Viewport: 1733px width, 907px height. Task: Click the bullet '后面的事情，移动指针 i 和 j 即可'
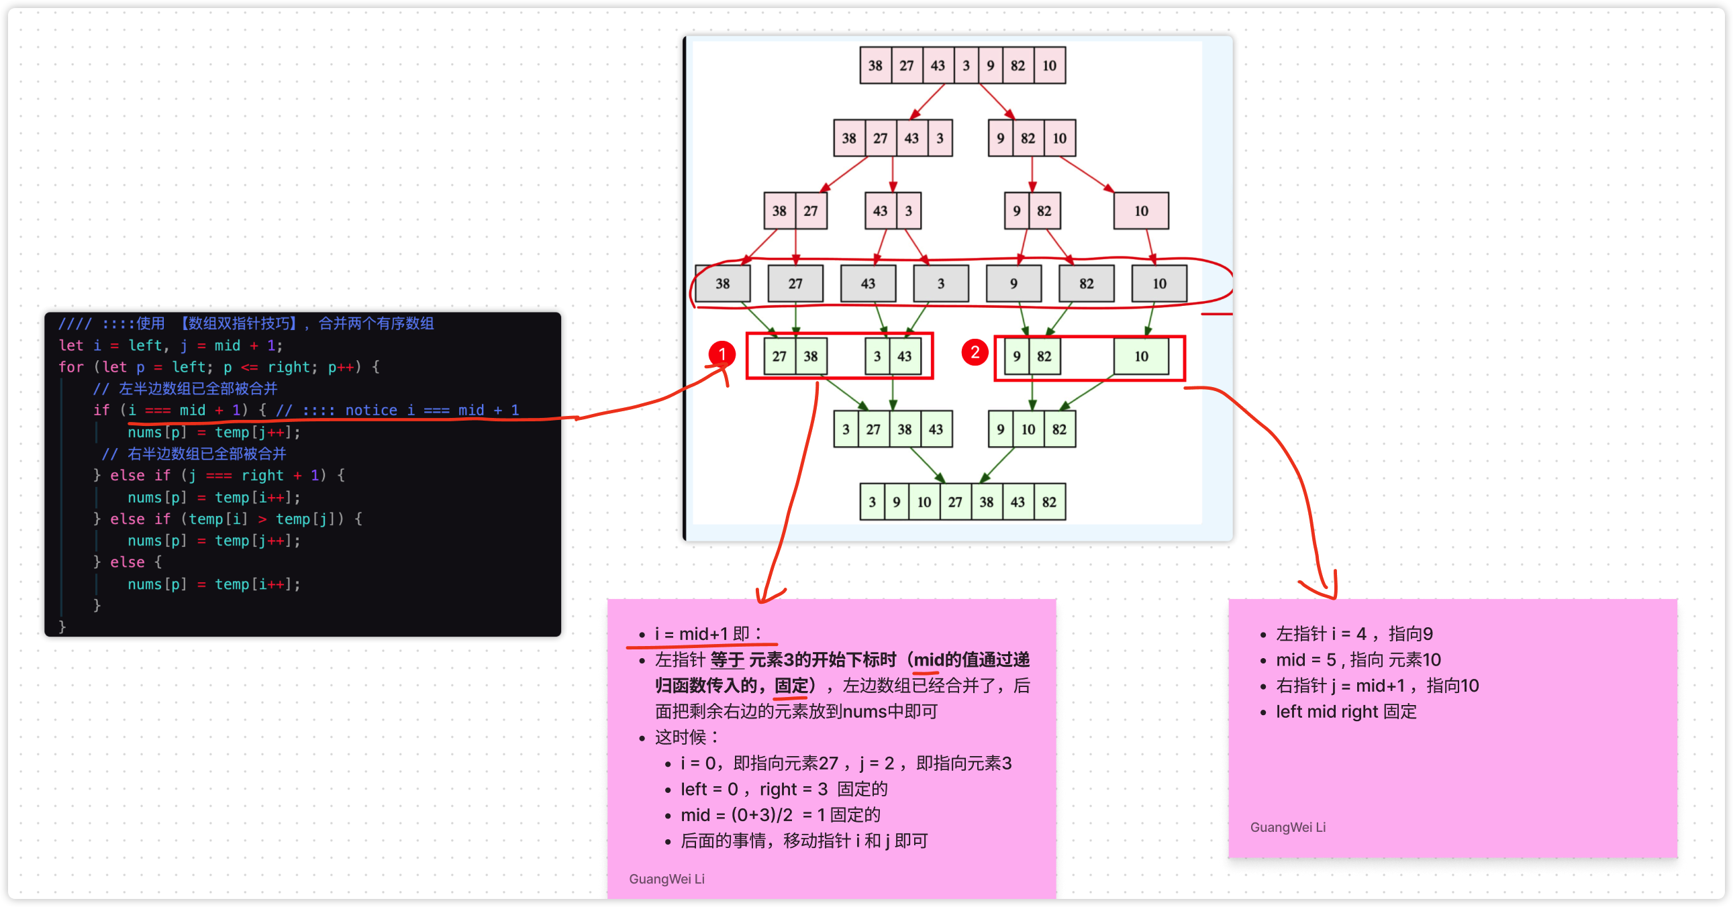pyautogui.click(x=804, y=841)
